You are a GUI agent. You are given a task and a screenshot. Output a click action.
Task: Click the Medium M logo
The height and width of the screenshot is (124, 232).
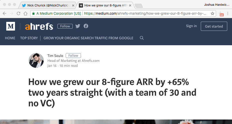pos(10,26)
